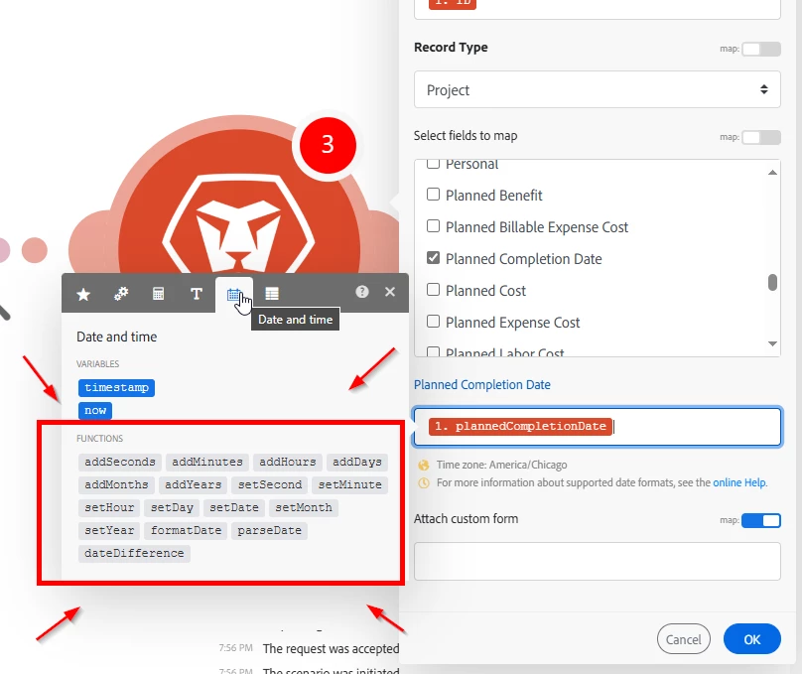
Task: Insert the setSecond function
Action: point(270,484)
